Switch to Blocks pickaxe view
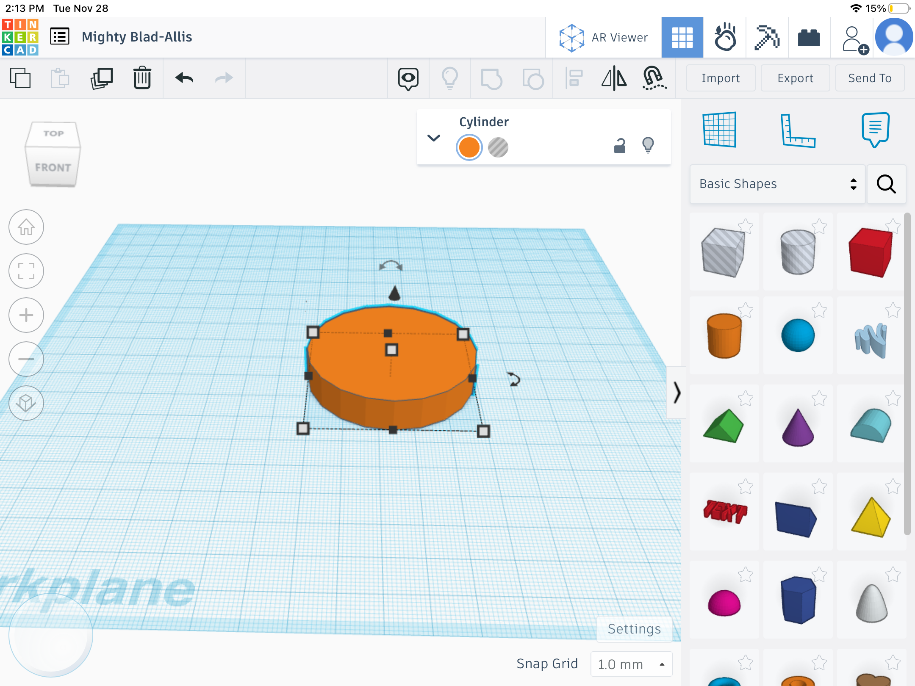The image size is (915, 686). 767,37
